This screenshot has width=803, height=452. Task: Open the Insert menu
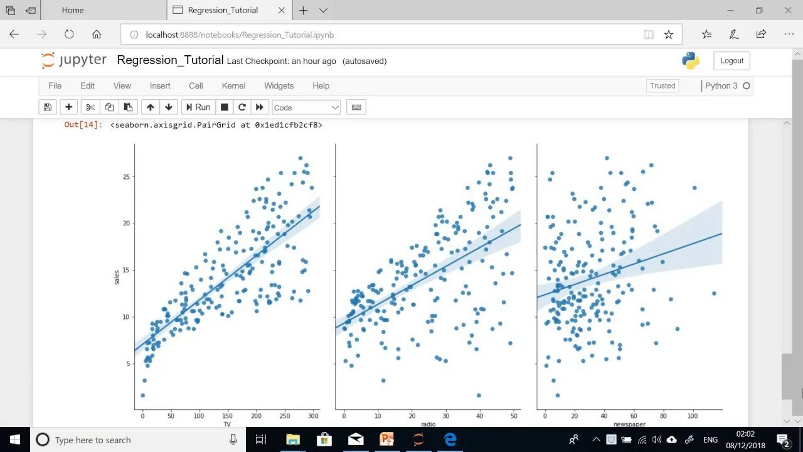coord(160,85)
